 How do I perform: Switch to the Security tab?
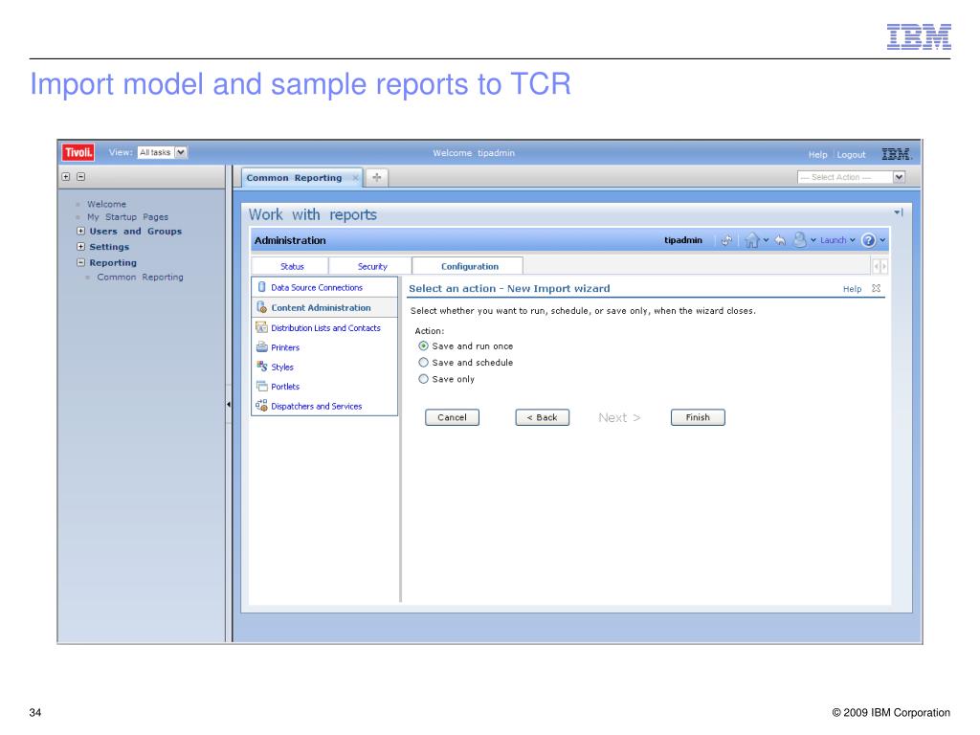pos(372,266)
